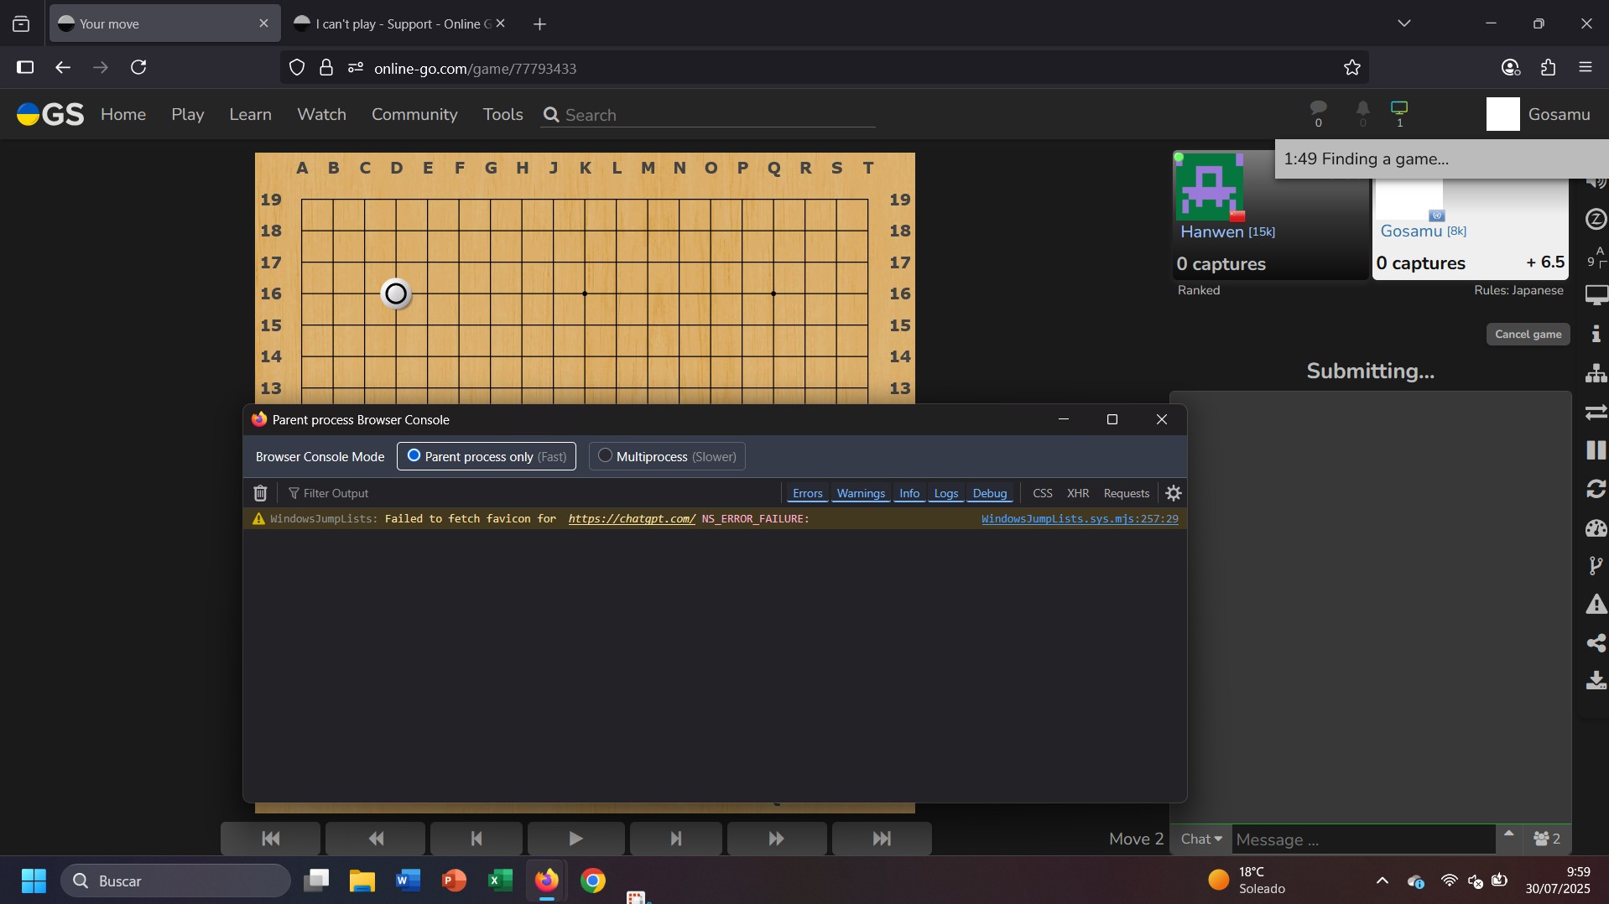Open Firefox account icon

tap(1511, 68)
